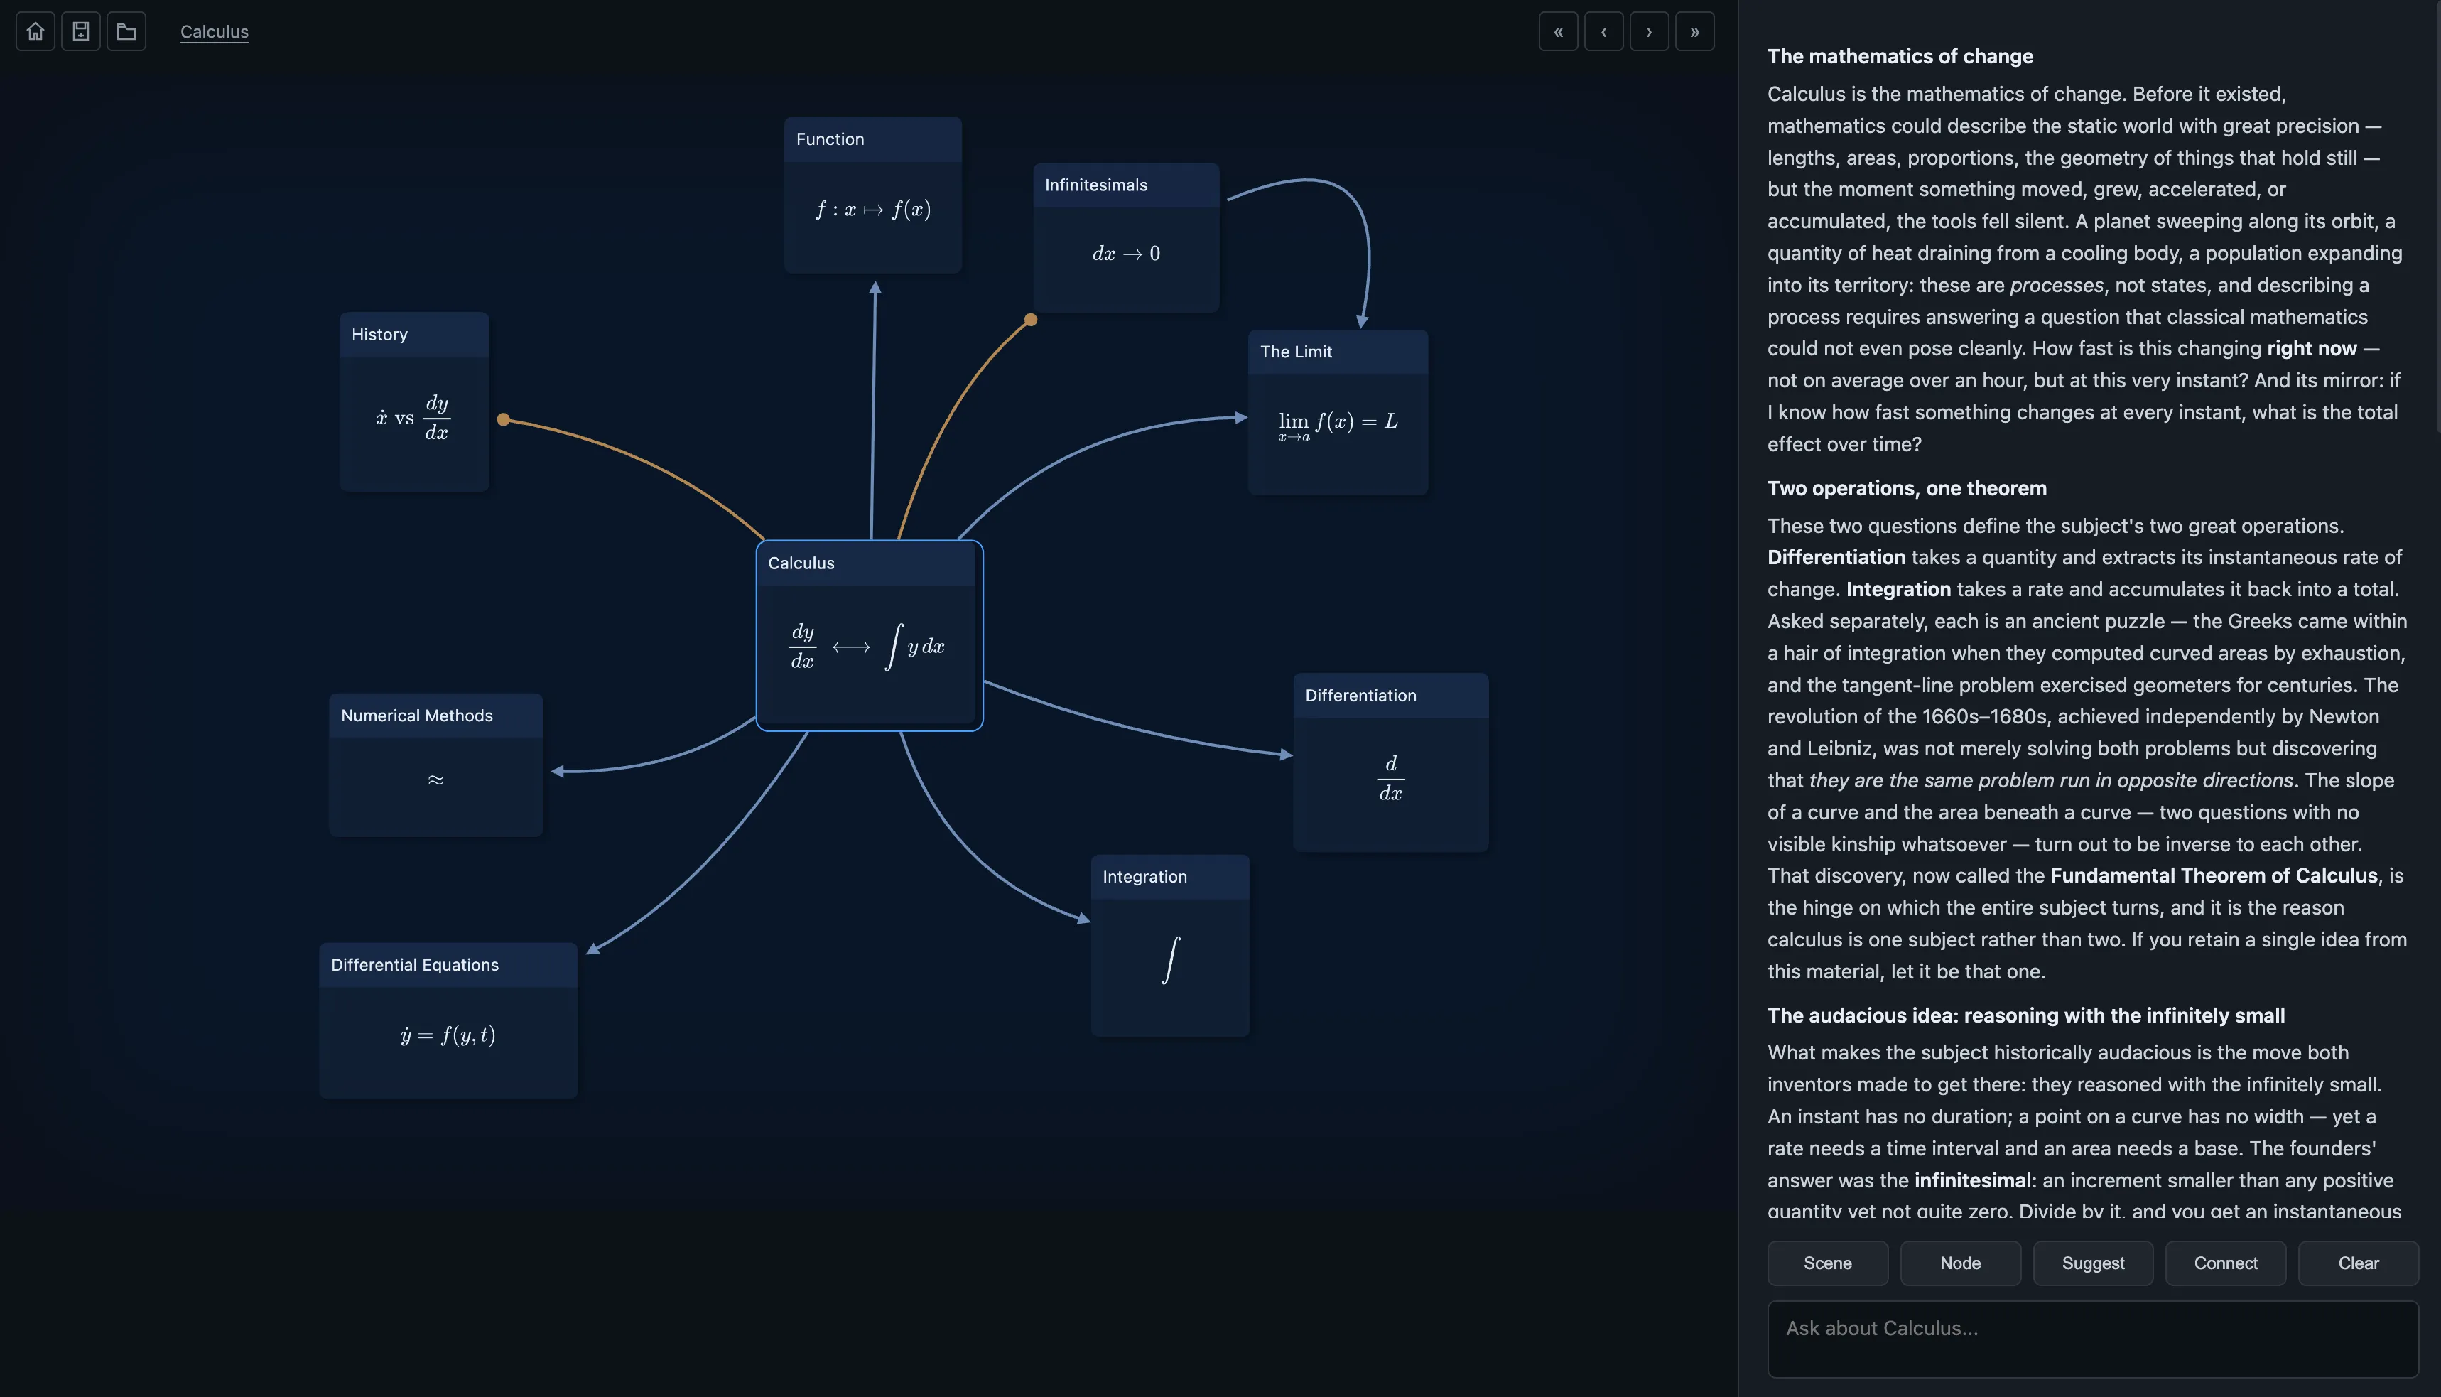Open the Differential Equations node
Viewport: 2441px width, 1397px height.
[448, 1020]
